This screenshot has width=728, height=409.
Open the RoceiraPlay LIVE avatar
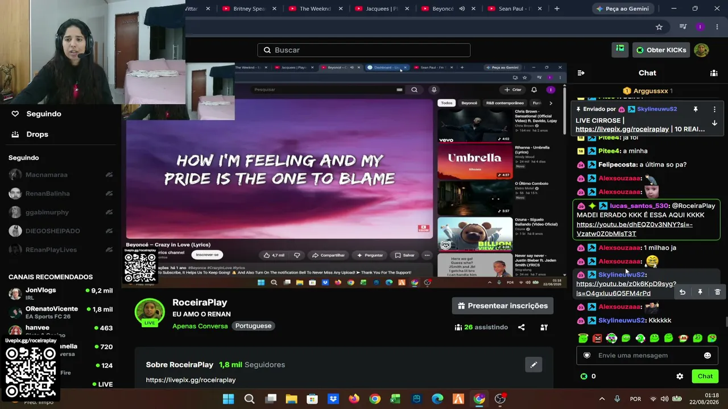click(x=150, y=313)
